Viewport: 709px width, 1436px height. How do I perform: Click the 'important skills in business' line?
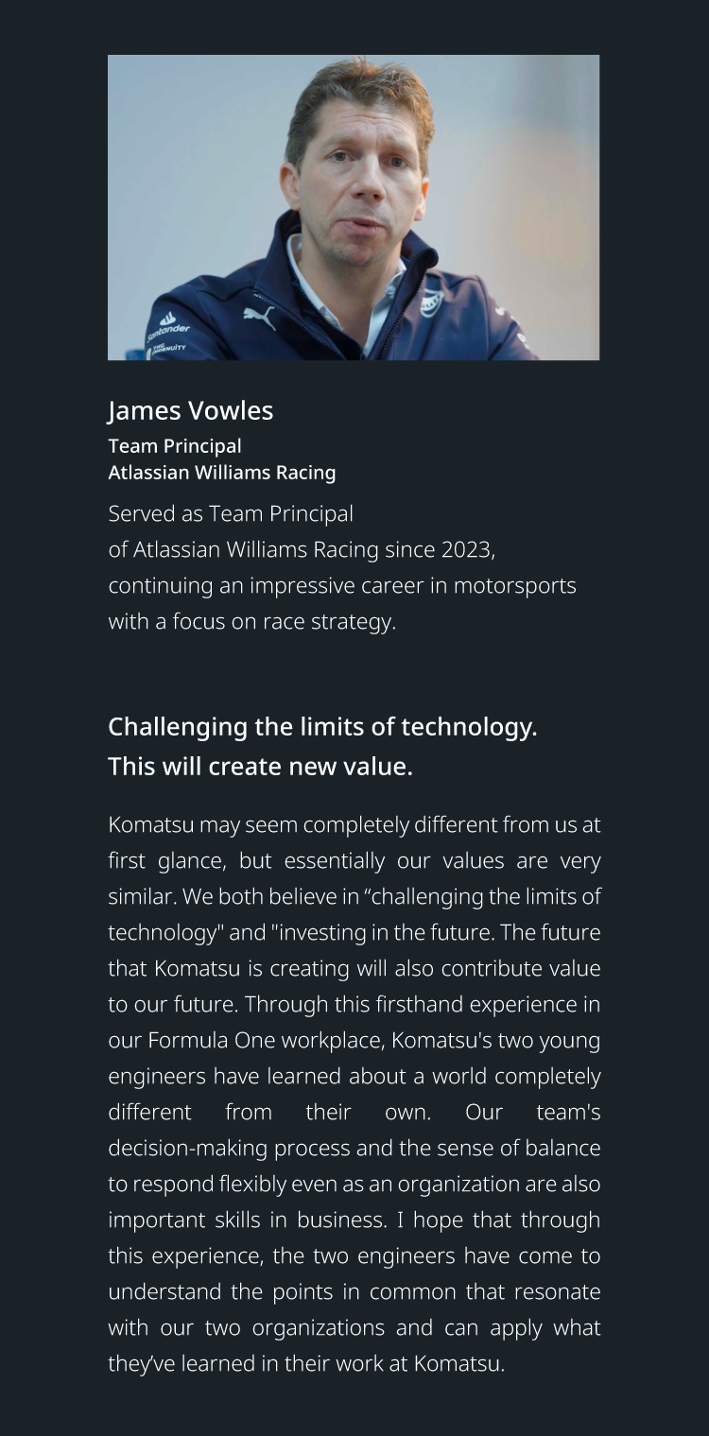click(354, 1220)
